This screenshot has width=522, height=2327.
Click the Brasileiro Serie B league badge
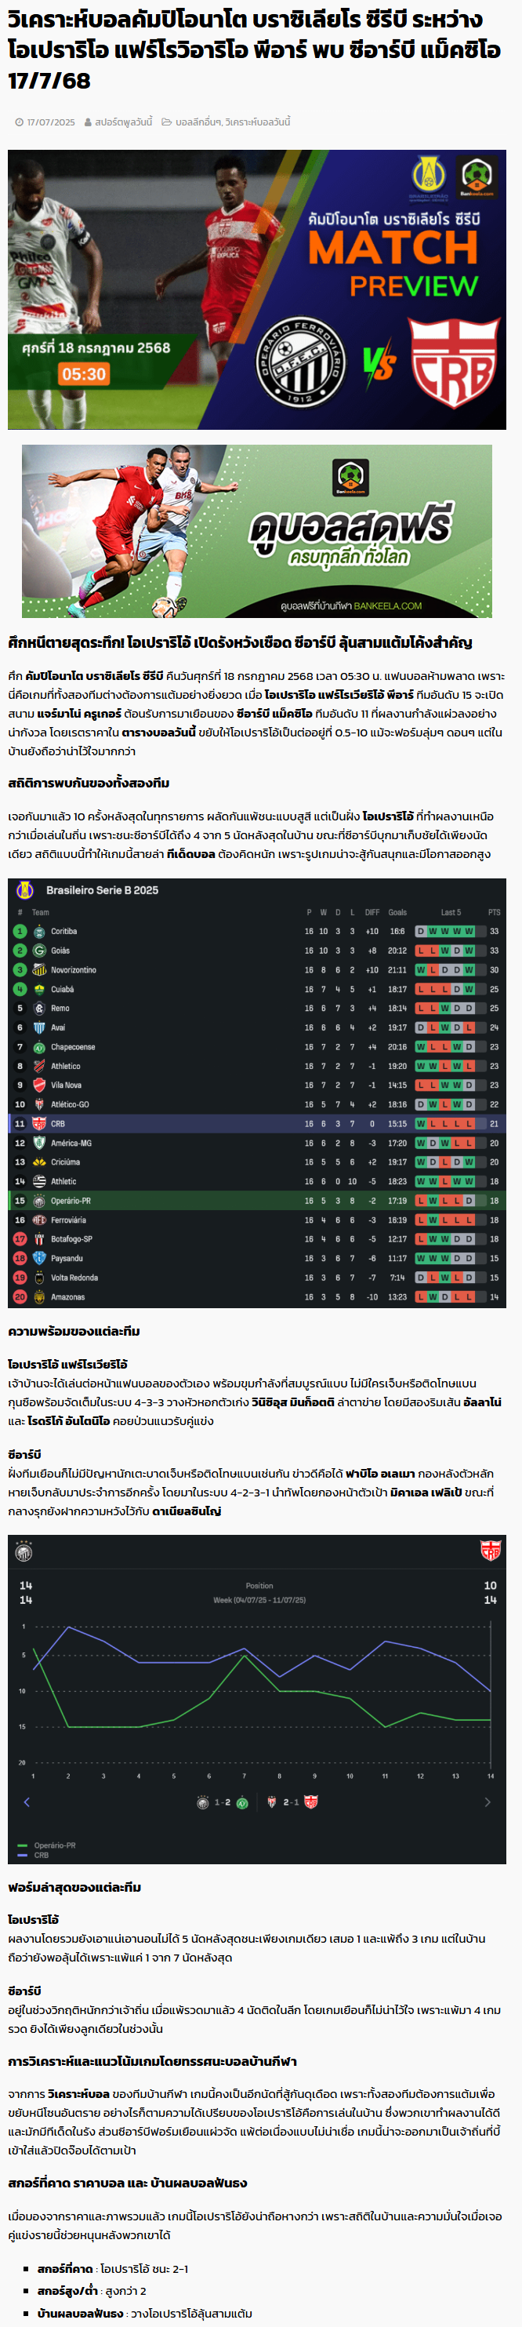click(x=25, y=890)
